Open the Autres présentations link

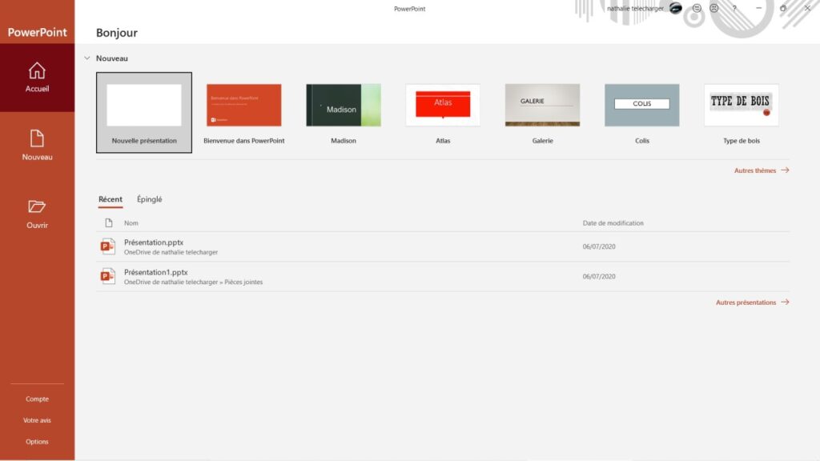point(746,302)
